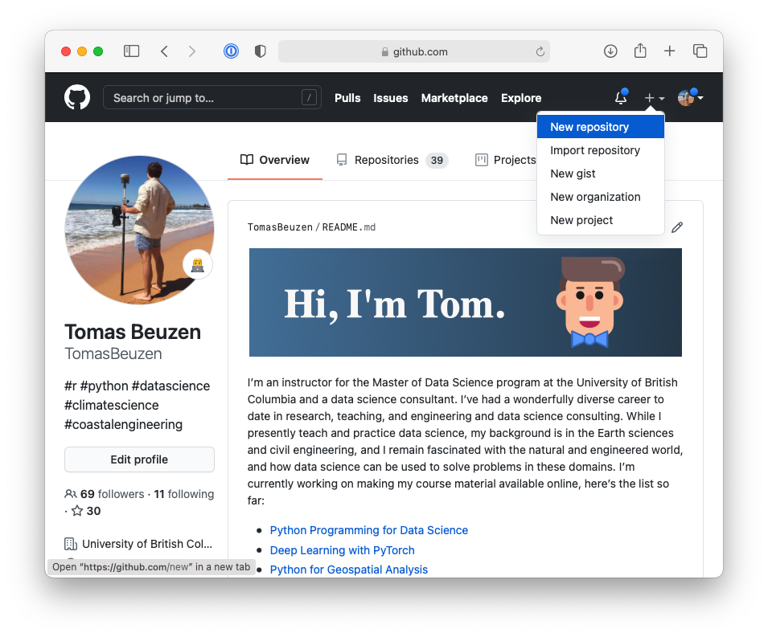
Task: Click the slash shortcut key hint
Action: pyautogui.click(x=309, y=98)
